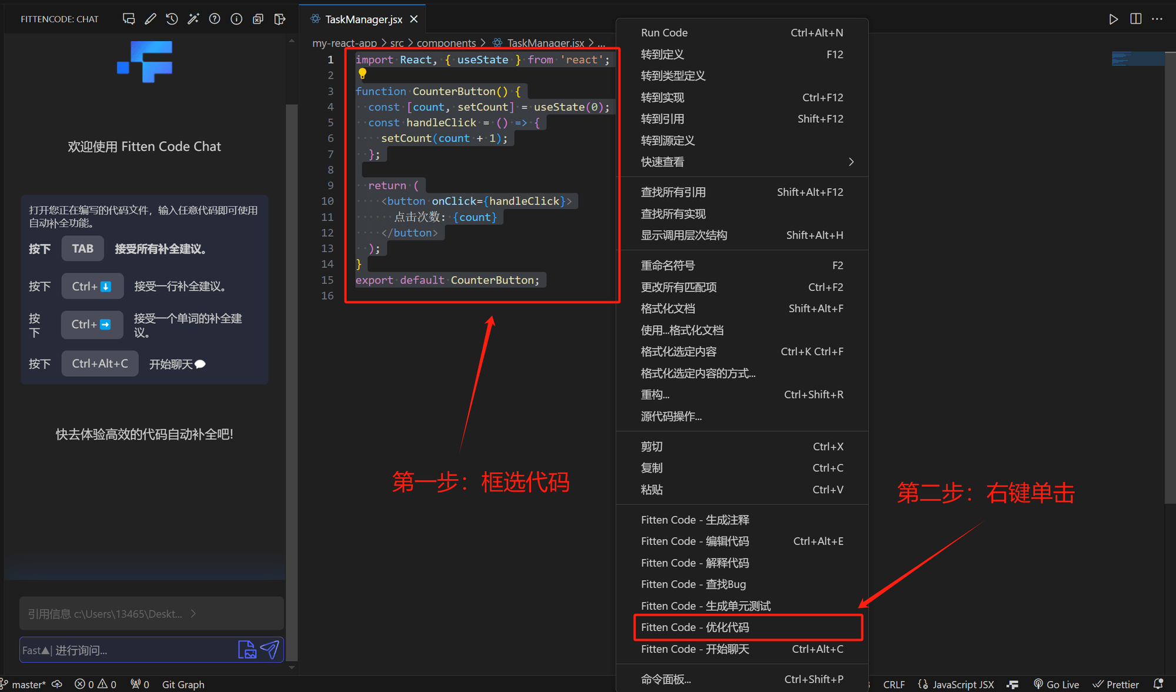
Task: Select 重命名符号 menu entry
Action: click(x=742, y=265)
